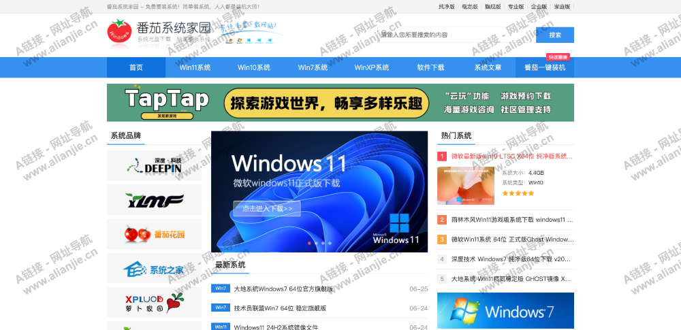Open the WinXP系统 nav tab
This screenshot has width=681, height=330.
372,67
